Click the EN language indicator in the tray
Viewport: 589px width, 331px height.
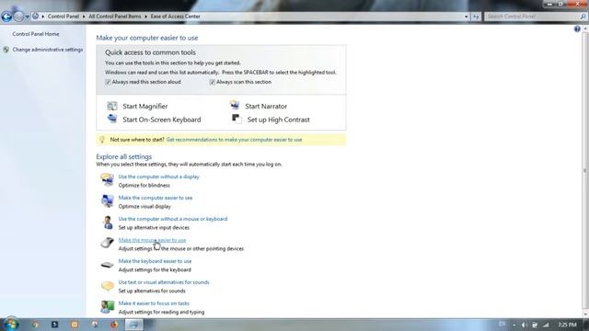pyautogui.click(x=502, y=325)
